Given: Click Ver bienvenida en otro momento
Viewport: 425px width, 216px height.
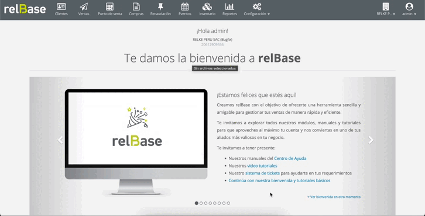Looking at the screenshot, I should [x=334, y=197].
